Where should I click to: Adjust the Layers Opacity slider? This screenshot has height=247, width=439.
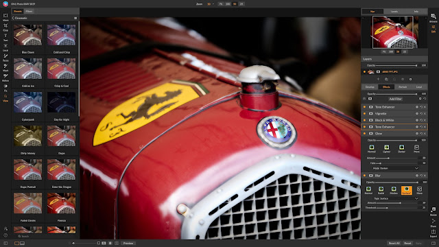tap(396, 65)
